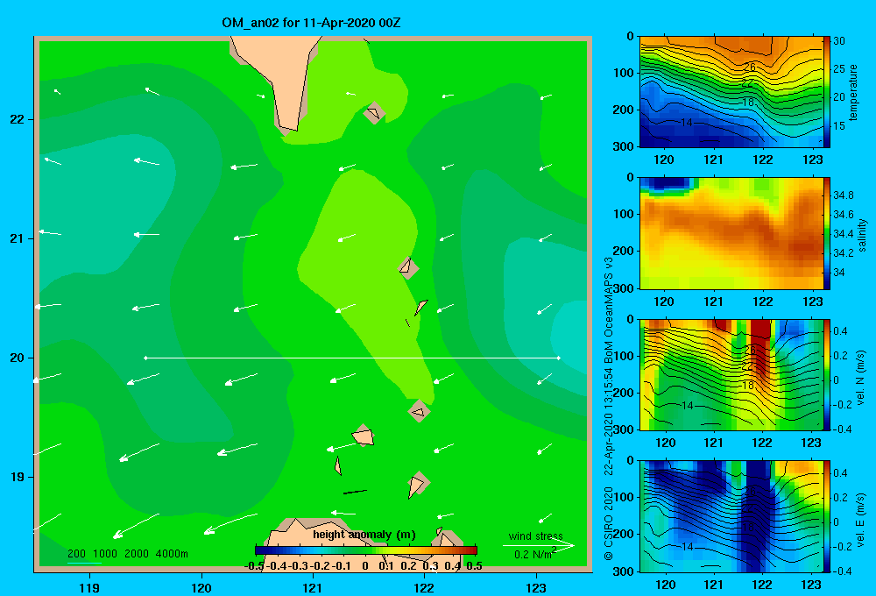
Task: Click the '30' tick on temperature color scale
Action: [839, 41]
